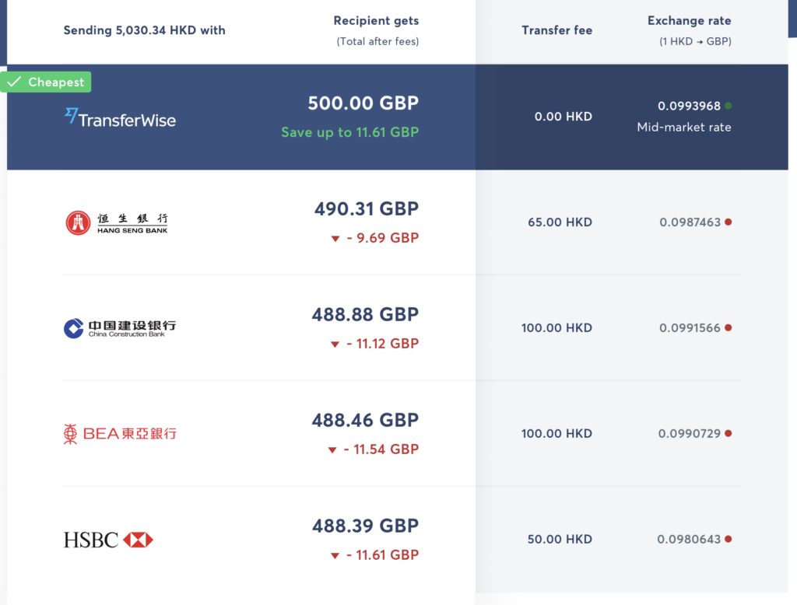797x605 pixels.
Task: Click the red down arrow beside 9.69 GBP
Action: click(x=335, y=239)
